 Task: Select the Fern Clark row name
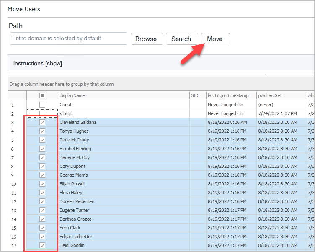tap(70, 228)
